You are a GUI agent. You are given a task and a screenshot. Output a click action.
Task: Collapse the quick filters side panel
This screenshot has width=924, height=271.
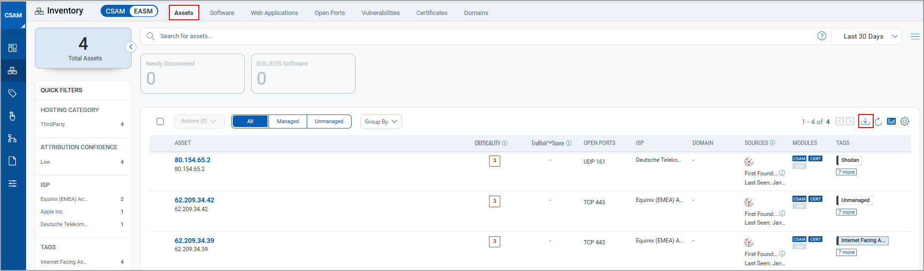[131, 47]
